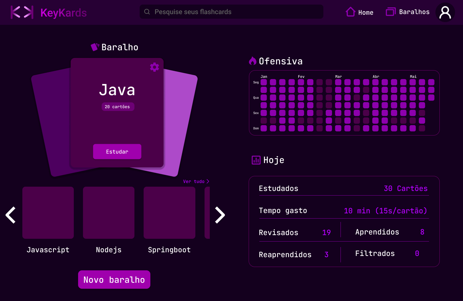Click the Sex weekday label

[256, 113]
